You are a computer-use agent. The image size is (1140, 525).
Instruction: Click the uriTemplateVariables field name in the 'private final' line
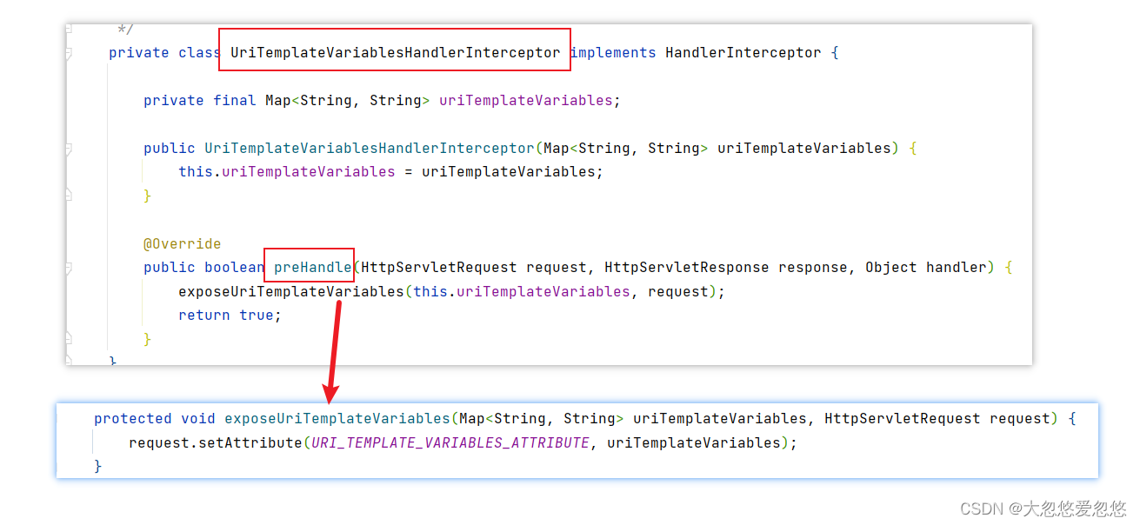coord(526,101)
